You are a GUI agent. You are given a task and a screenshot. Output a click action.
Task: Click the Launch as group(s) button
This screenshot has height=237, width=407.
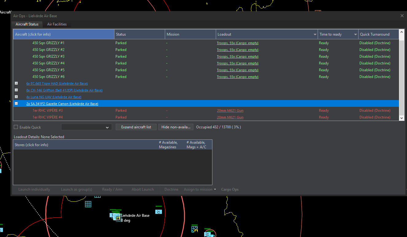76,189
